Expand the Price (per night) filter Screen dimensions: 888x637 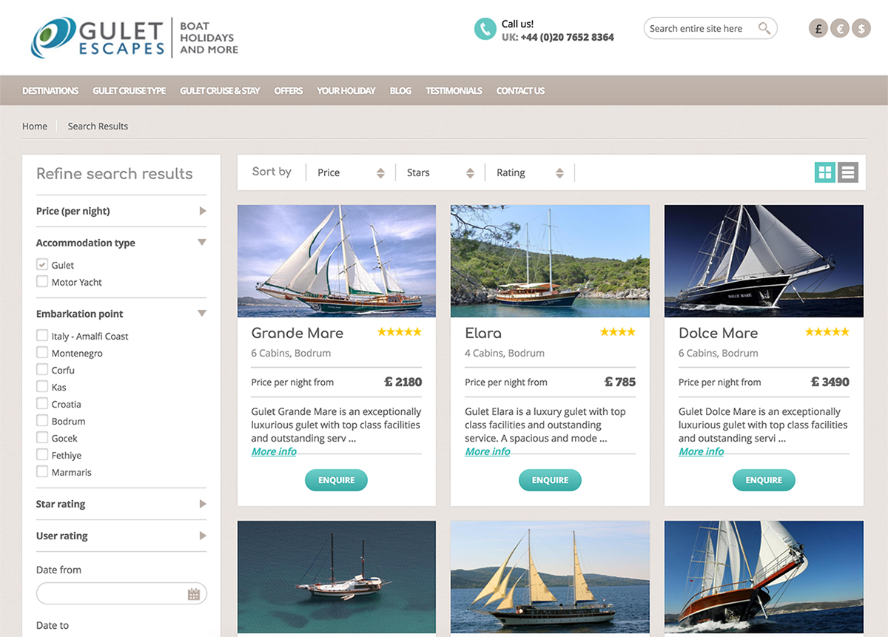point(121,211)
